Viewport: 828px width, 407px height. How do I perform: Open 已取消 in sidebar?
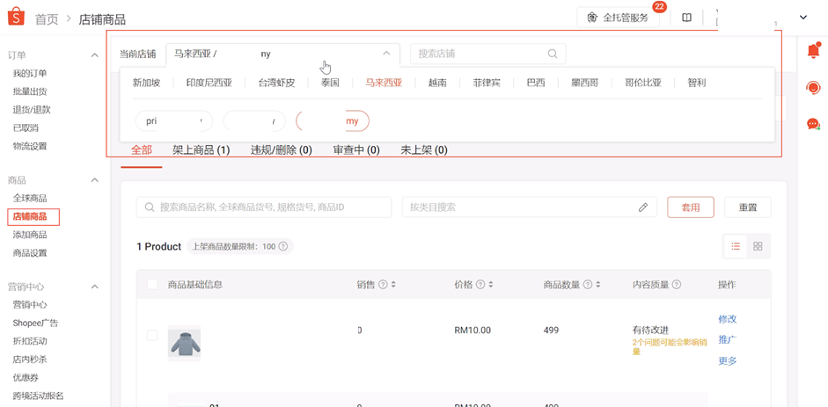pyautogui.click(x=26, y=127)
